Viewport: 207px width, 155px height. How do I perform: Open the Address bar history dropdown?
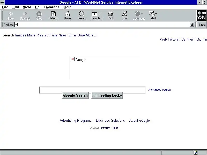pos(192,25)
